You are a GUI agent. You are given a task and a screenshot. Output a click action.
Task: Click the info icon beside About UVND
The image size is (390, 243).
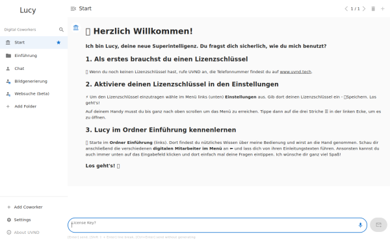[x=9, y=233]
